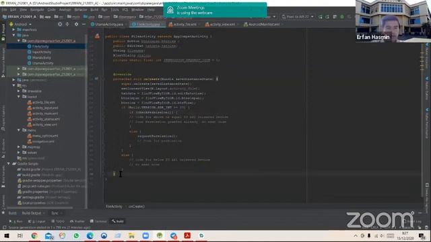Expand the mipmap folder
The image size is (431, 242).
[x=19, y=147]
